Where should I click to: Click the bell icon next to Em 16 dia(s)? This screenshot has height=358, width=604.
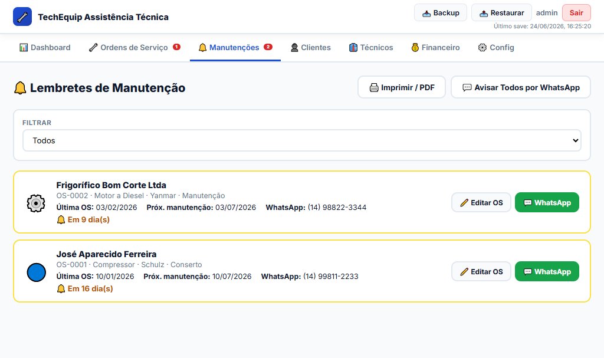pos(61,288)
